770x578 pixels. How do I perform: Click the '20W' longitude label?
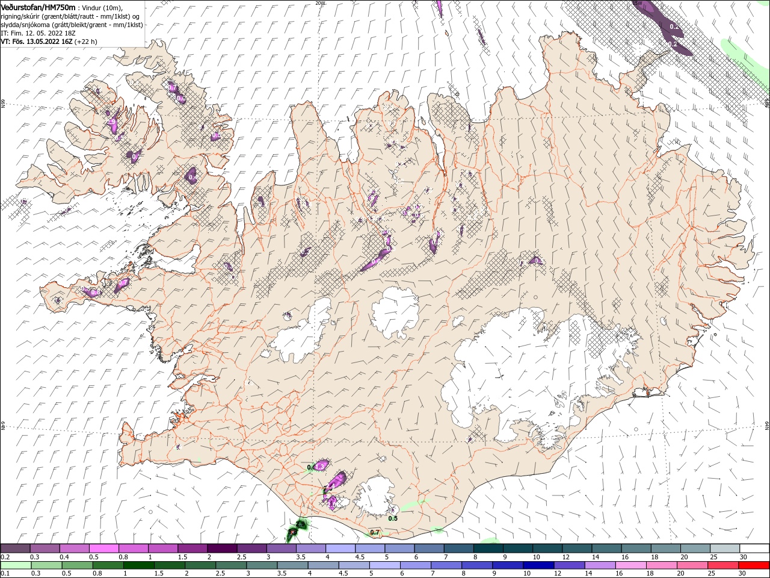click(x=320, y=3)
